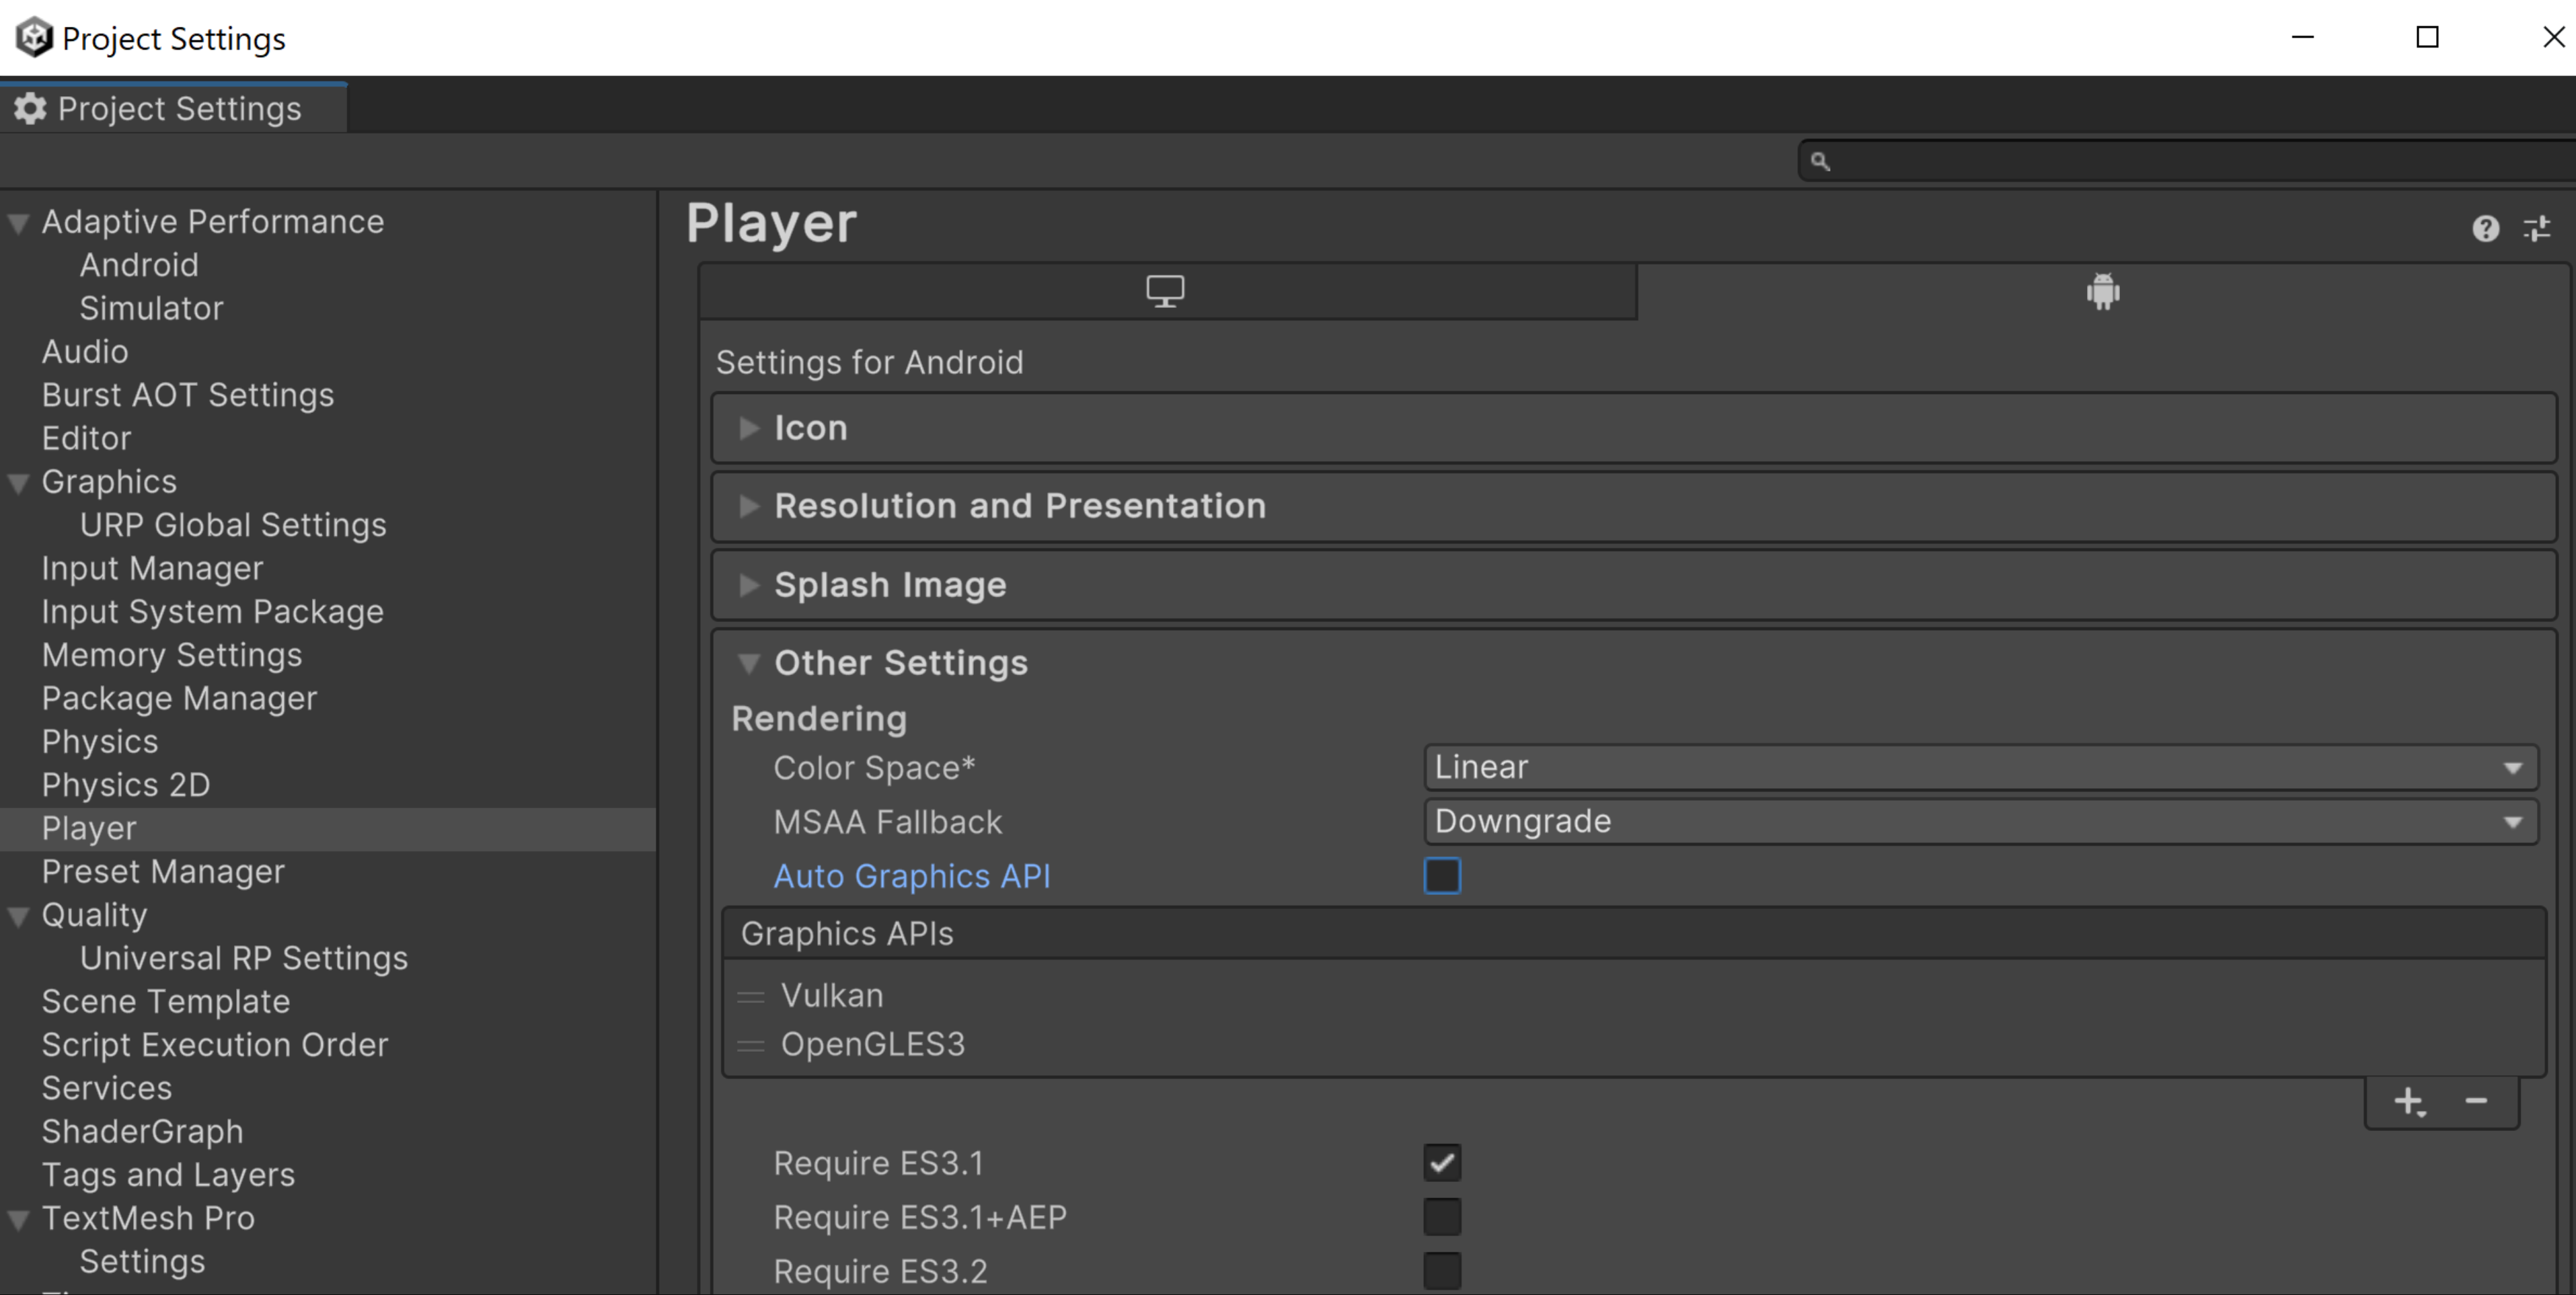Click the Player settings section link
Viewport: 2576px width, 1295px height.
[x=86, y=828]
